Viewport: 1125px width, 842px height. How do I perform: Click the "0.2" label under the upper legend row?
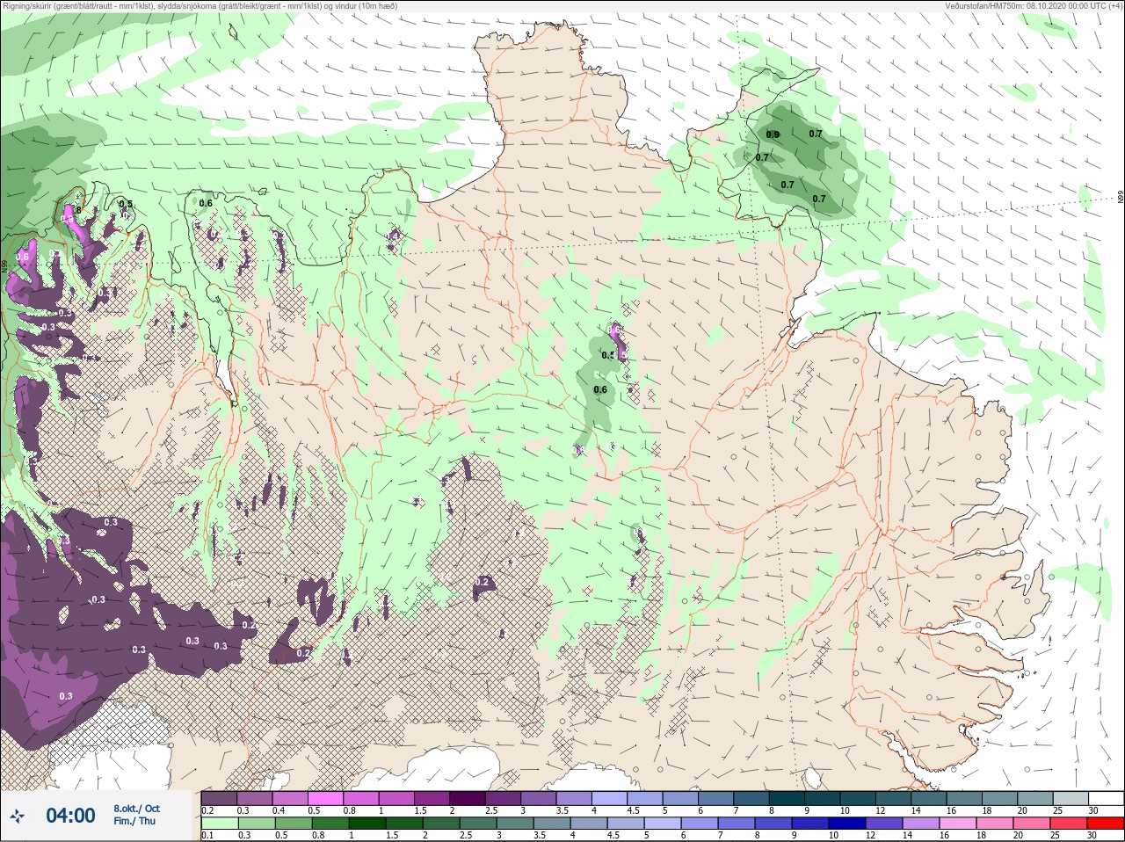pos(207,810)
